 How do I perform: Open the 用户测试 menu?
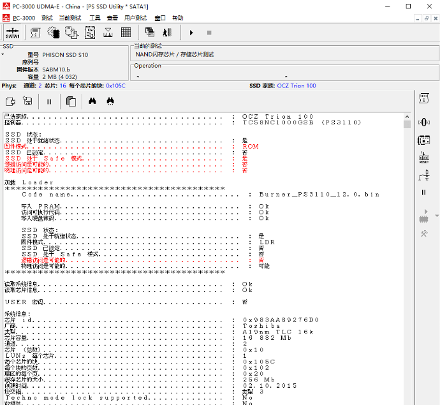pos(135,18)
